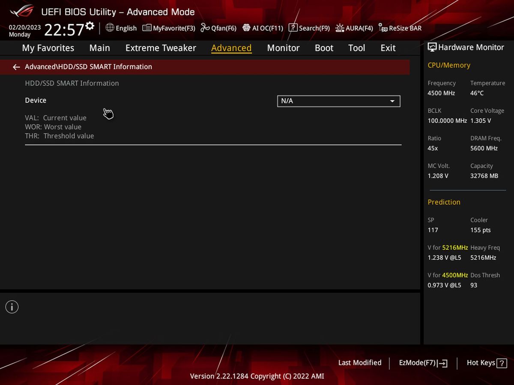Click the 1.238 V @L5 value

444,258
